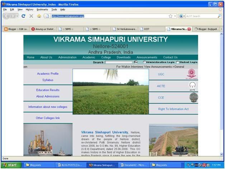Switch to the Sri Venkateswara tab
Image resolution: width=225 pixels, height=169 pixels.
[x=125, y=29]
